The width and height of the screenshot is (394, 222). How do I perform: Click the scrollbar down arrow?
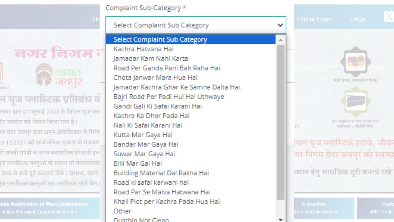tap(280, 219)
